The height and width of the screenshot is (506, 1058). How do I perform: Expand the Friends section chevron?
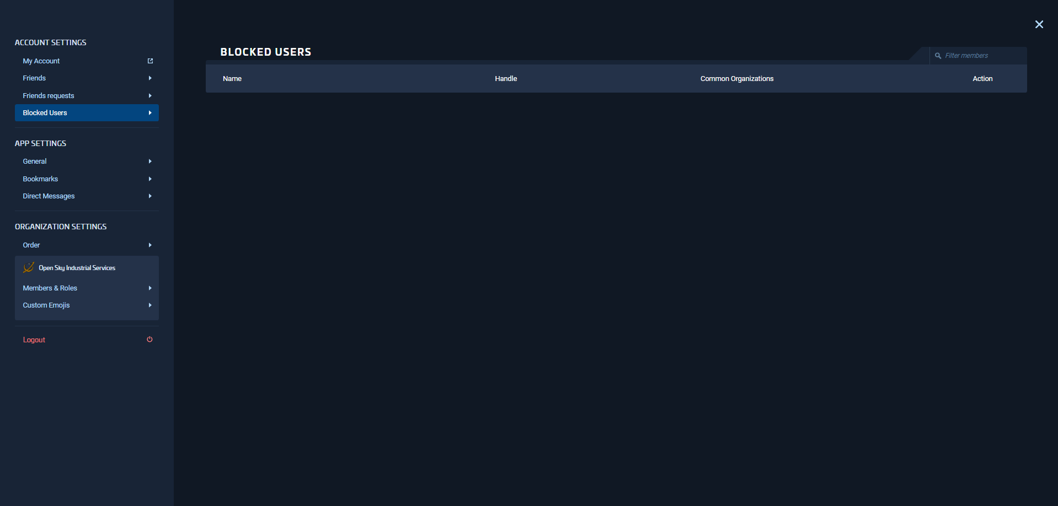(149, 78)
